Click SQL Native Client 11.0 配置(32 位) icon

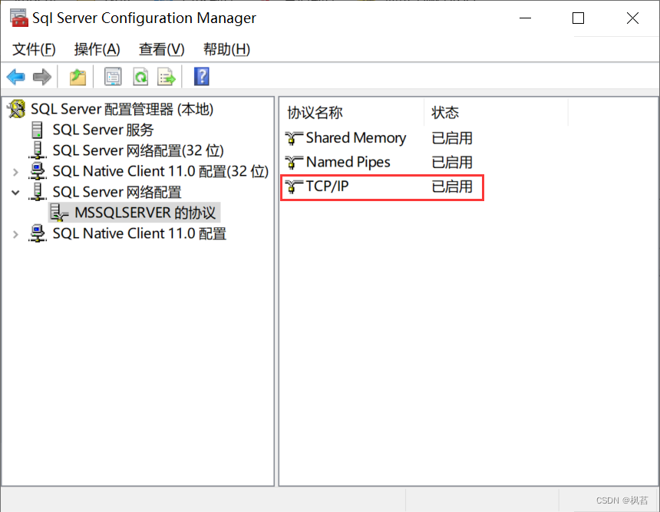click(38, 171)
